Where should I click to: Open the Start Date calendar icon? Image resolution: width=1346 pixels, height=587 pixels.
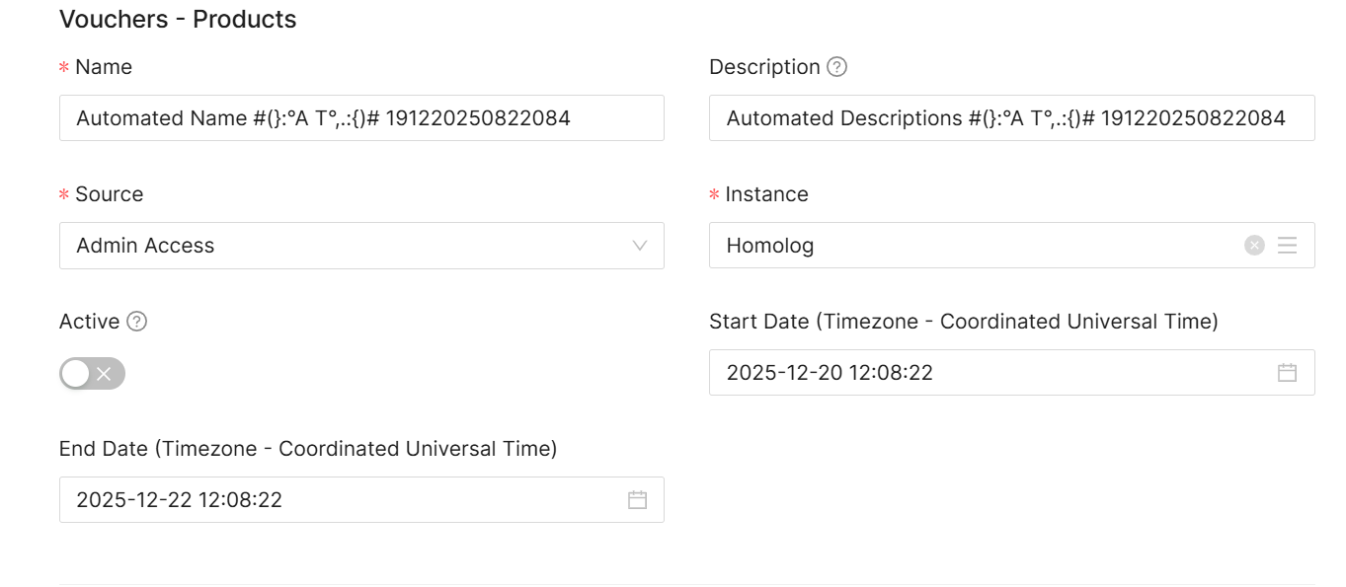(1287, 373)
